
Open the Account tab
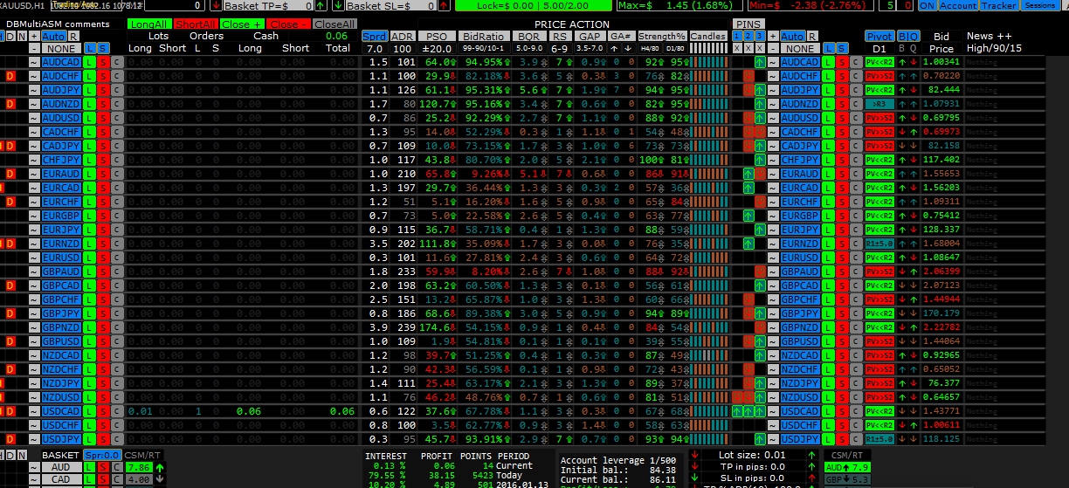tap(958, 5)
